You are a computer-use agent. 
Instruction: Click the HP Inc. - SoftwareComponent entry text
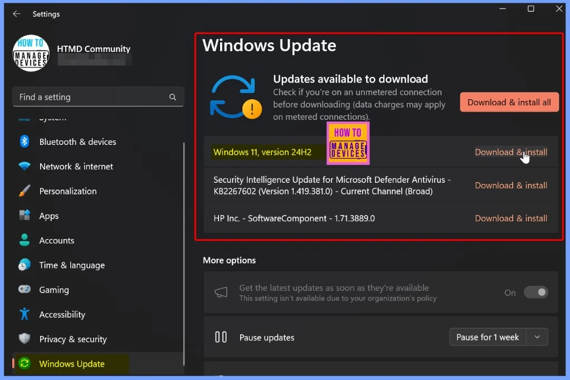click(x=294, y=218)
